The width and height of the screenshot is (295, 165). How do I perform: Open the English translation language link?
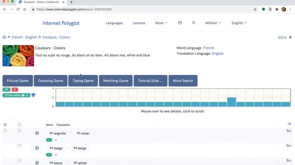(x=218, y=54)
